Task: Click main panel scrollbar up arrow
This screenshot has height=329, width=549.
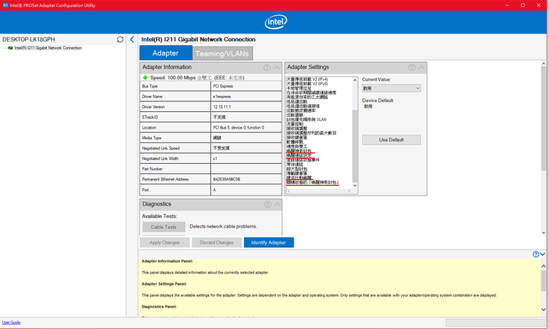Action: click(544, 64)
